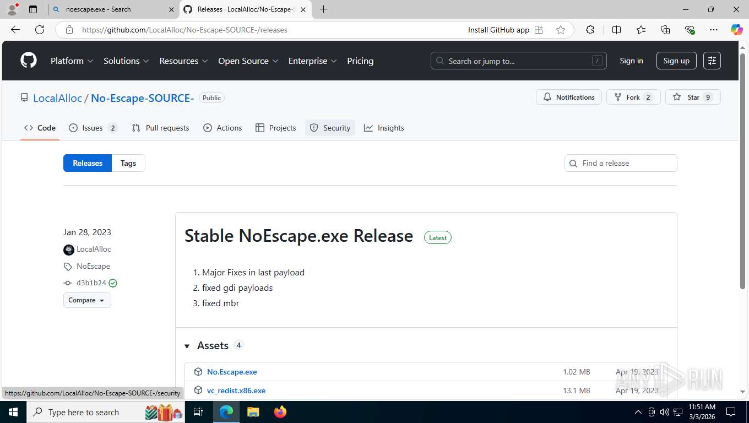Open browser essentials heart icon

(x=690, y=30)
